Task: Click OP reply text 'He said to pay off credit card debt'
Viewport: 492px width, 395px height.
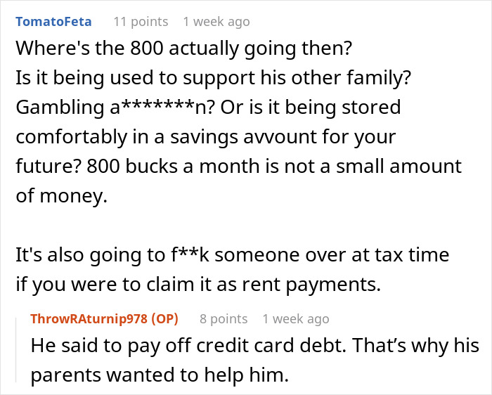Action: click(x=188, y=345)
